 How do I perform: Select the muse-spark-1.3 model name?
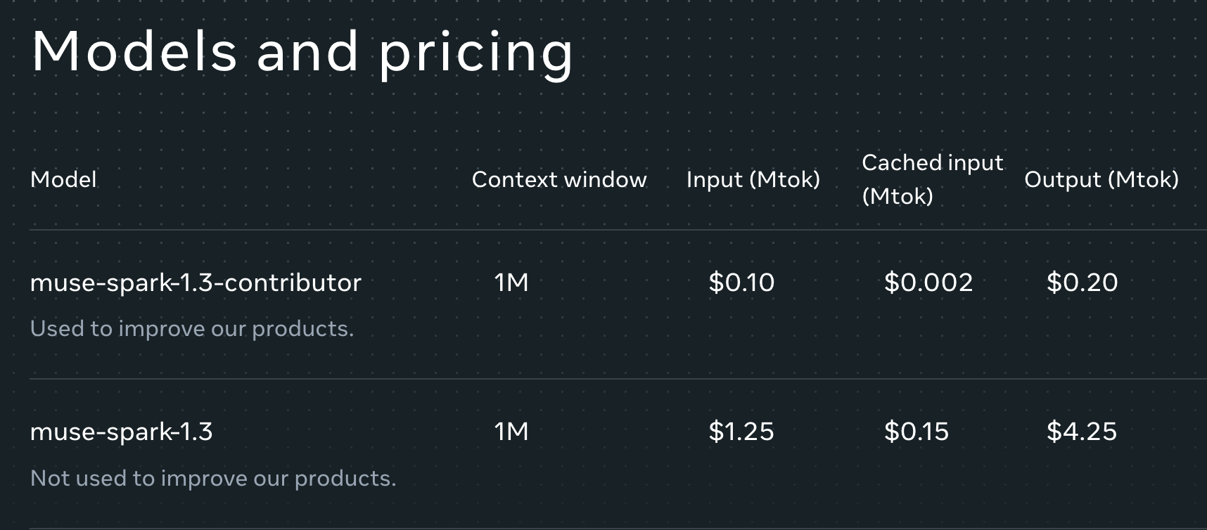(x=121, y=432)
